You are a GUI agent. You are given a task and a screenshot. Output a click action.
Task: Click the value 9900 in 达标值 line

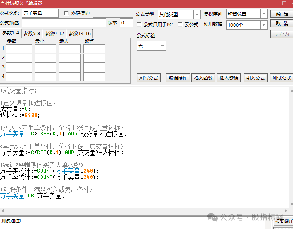pyautogui.click(x=31, y=115)
